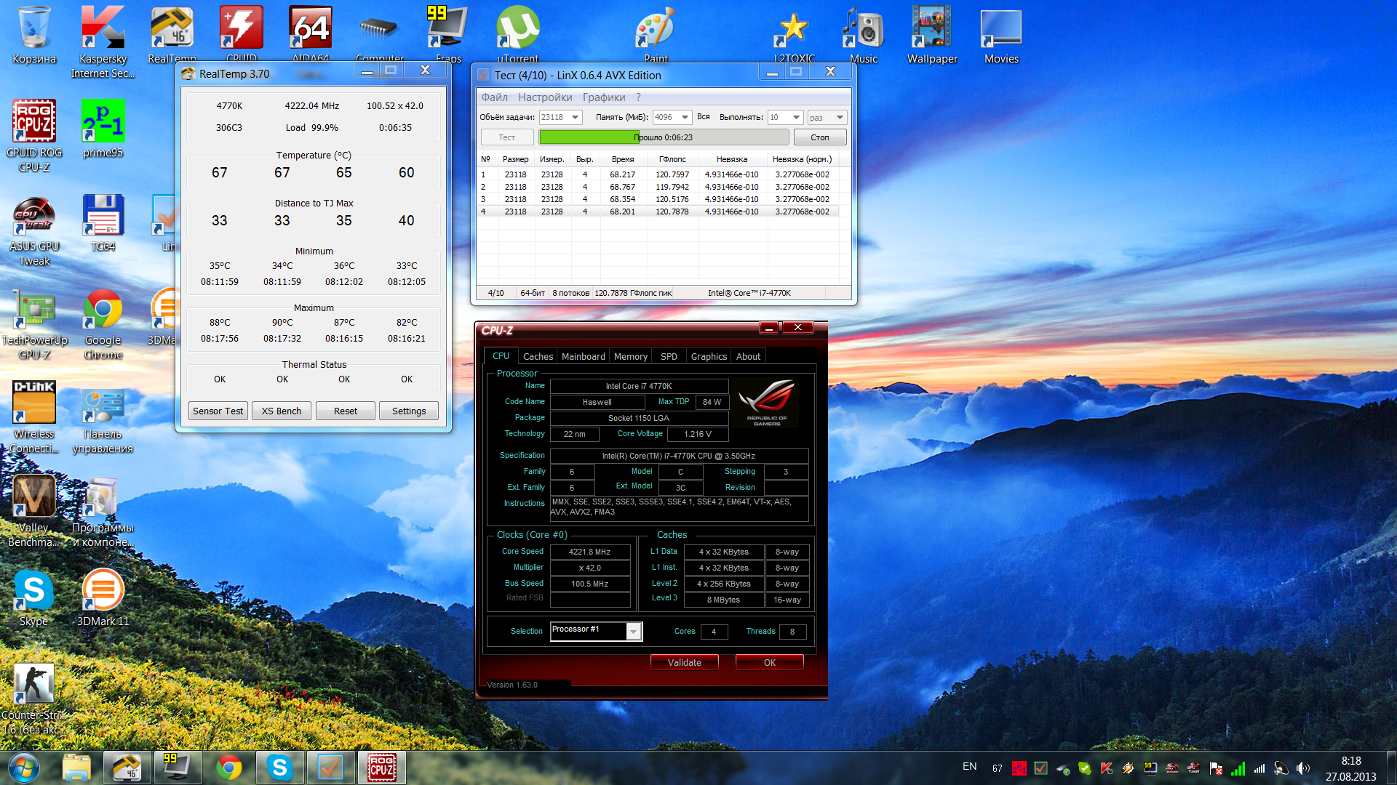Click the Validate button in CPU-Z
1397x785 pixels.
684,662
